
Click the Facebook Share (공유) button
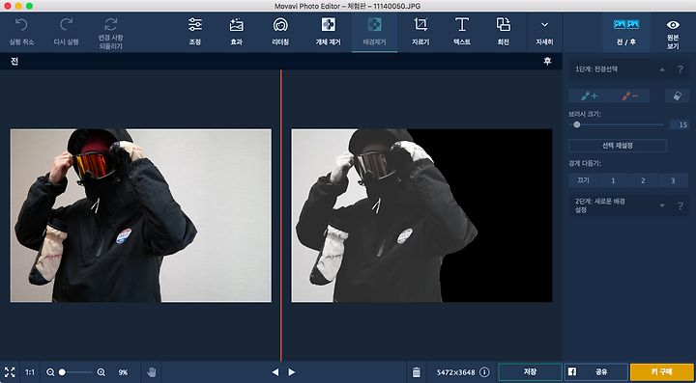click(x=595, y=372)
